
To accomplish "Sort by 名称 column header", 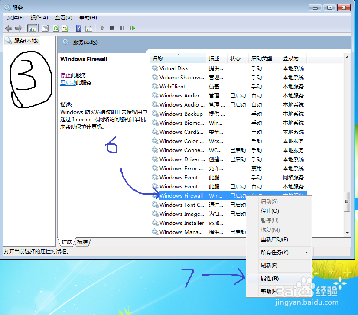I will click(178, 58).
